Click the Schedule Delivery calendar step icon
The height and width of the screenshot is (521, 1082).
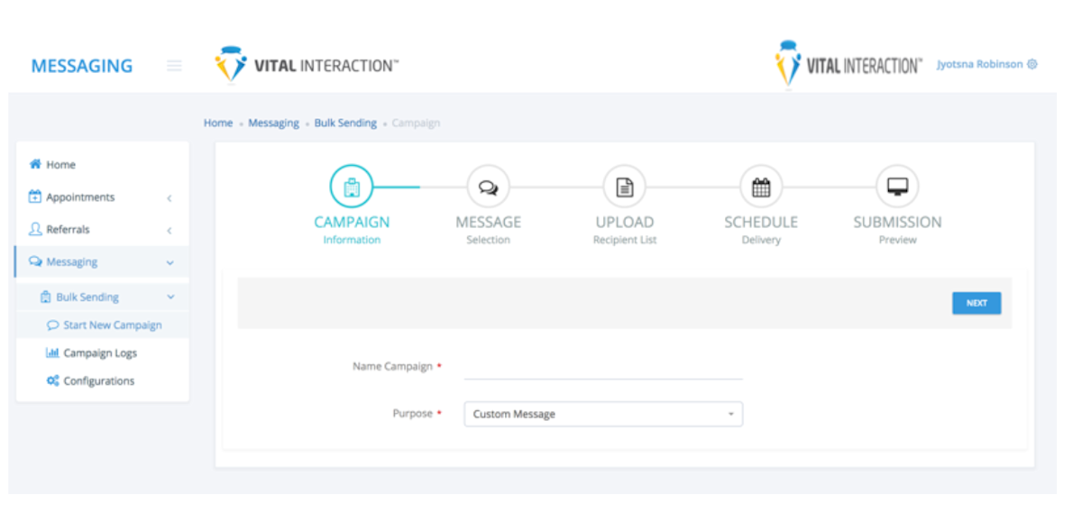(761, 187)
